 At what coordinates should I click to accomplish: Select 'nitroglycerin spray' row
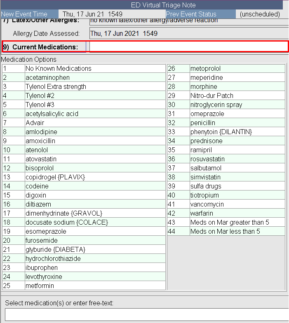tap(226, 105)
